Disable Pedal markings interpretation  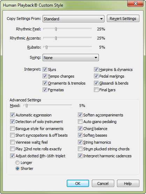pyautogui.click(x=96, y=76)
